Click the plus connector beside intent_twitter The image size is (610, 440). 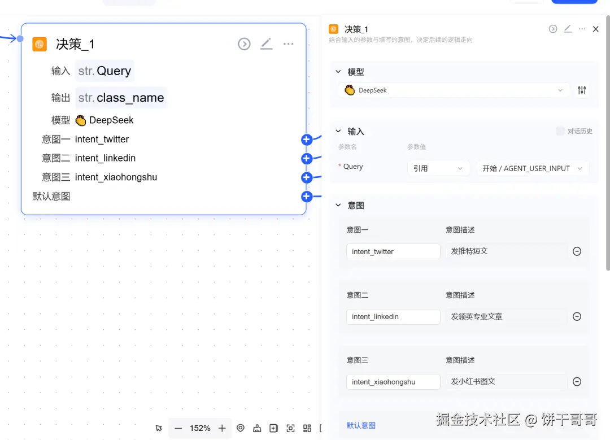307,140
